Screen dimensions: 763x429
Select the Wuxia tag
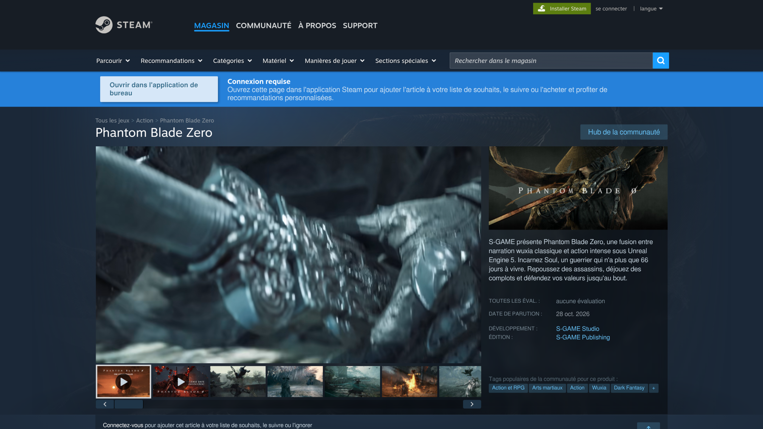(x=599, y=388)
